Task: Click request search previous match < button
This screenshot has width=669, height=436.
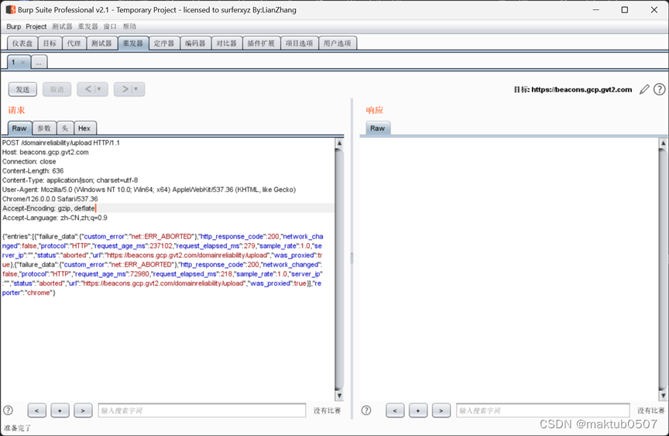Action: (x=36, y=410)
